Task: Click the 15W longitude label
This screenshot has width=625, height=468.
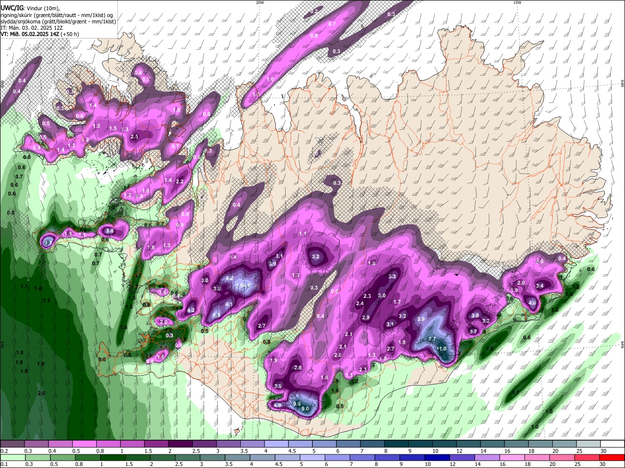Action: pos(517,2)
